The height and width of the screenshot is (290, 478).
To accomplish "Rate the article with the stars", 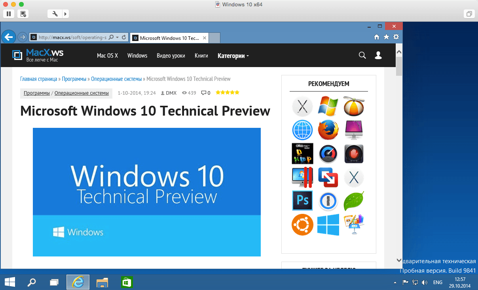I will pyautogui.click(x=228, y=93).
